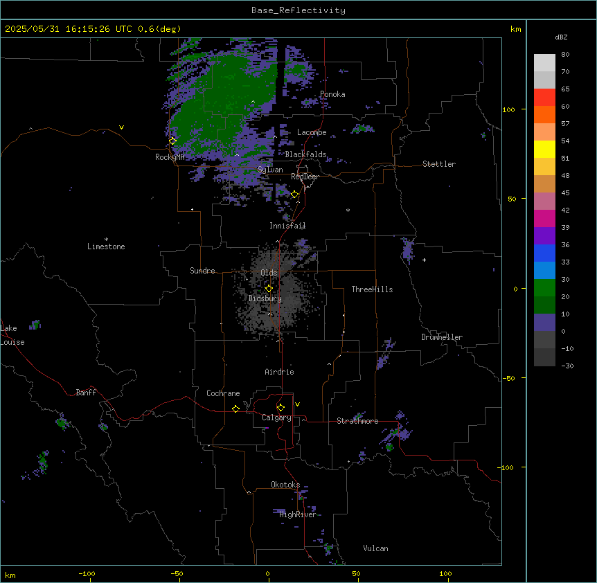Click the Ponoka city label

(x=332, y=94)
